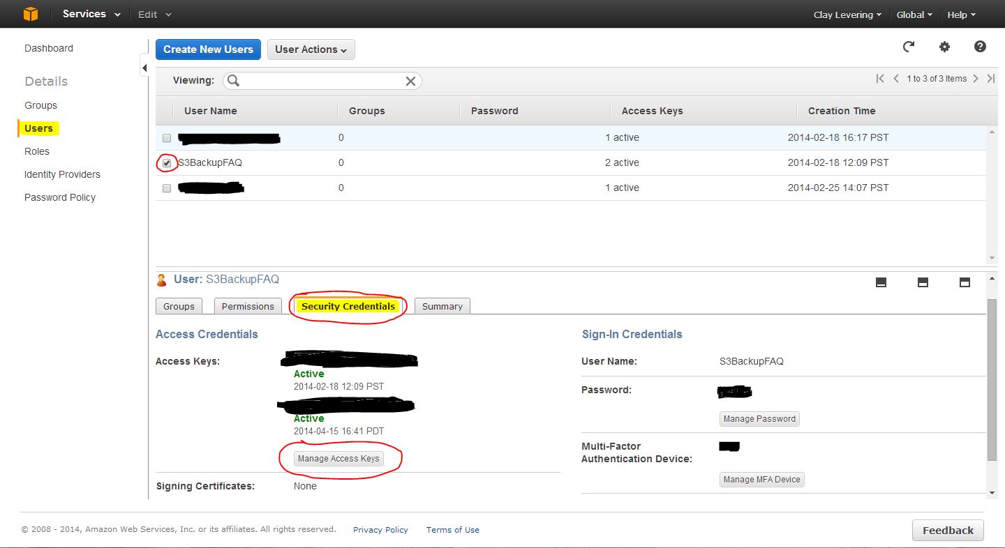
Task: Go to last page of user items
Action: pyautogui.click(x=990, y=79)
